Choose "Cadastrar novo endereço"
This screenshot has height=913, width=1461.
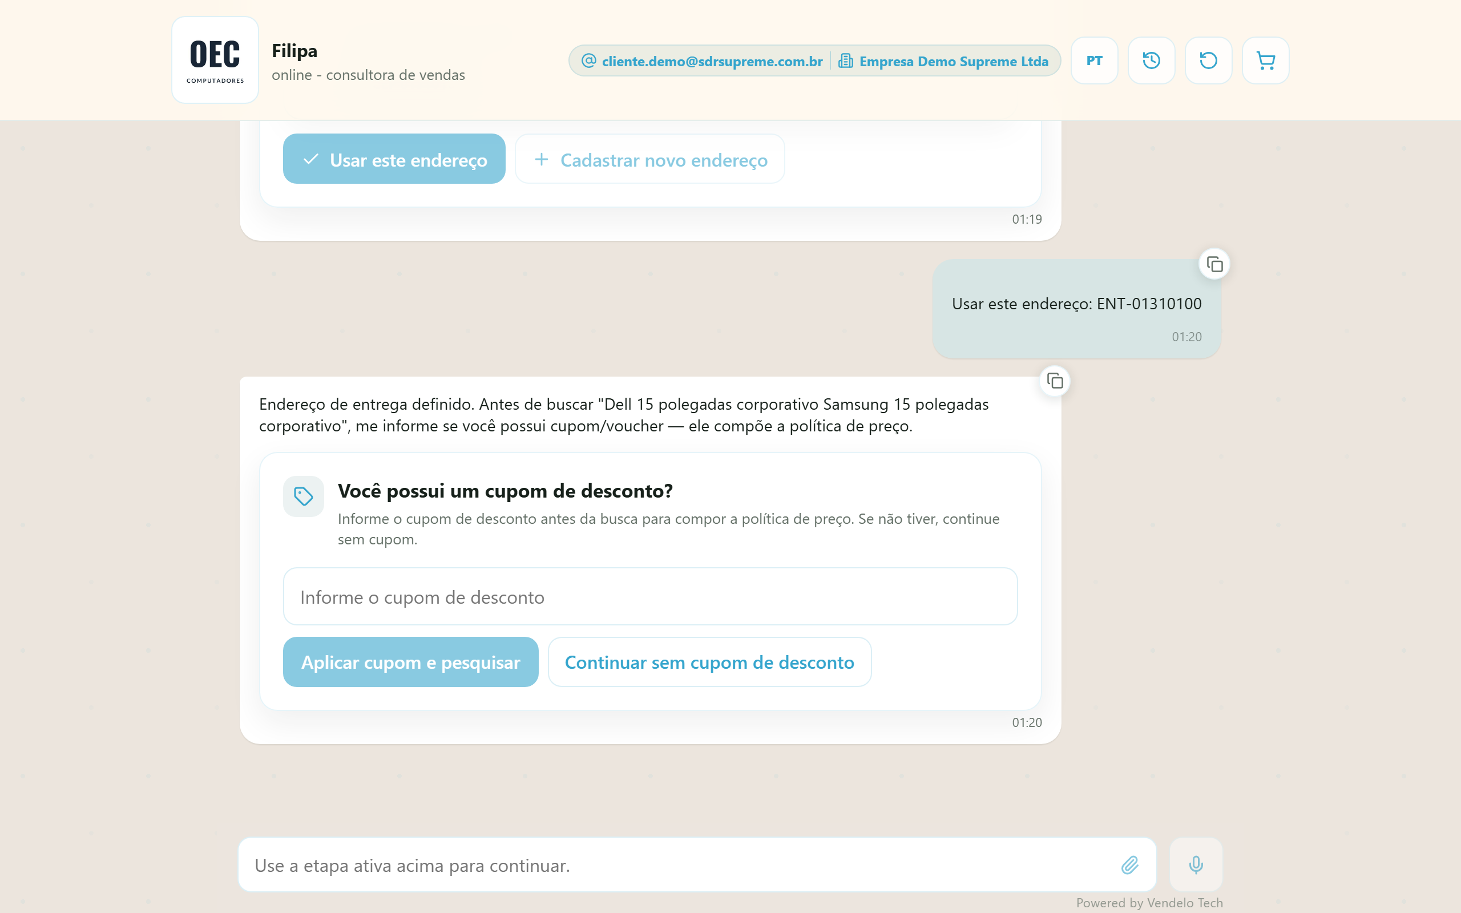pos(649,159)
